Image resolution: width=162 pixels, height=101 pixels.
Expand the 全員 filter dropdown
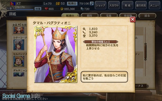16,25
